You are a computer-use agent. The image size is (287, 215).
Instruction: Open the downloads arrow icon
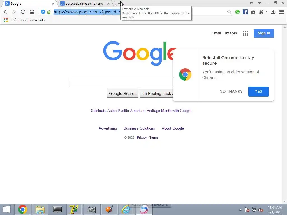click(x=273, y=12)
